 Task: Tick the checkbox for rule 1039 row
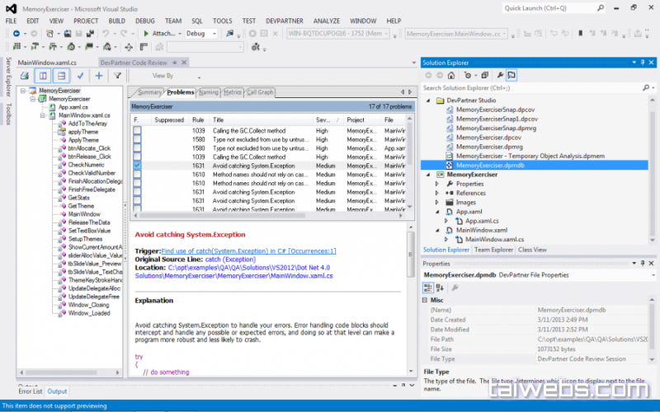137,131
